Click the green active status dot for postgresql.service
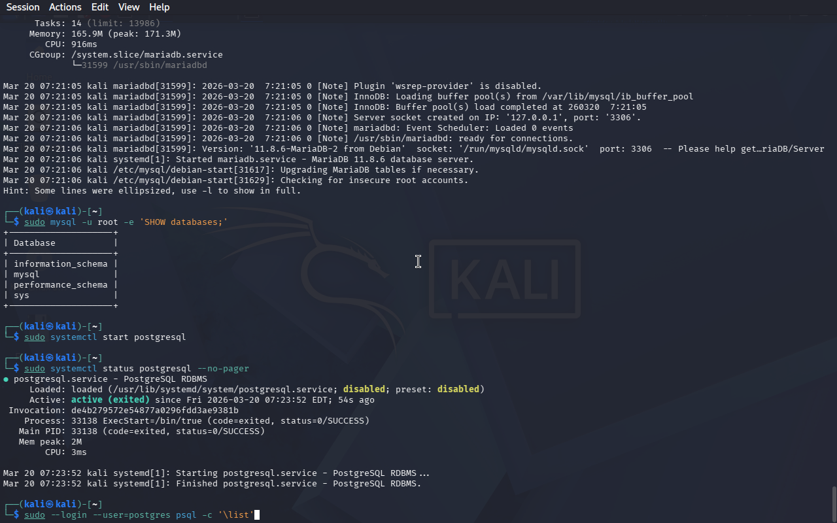The height and width of the screenshot is (523, 837). (x=6, y=379)
